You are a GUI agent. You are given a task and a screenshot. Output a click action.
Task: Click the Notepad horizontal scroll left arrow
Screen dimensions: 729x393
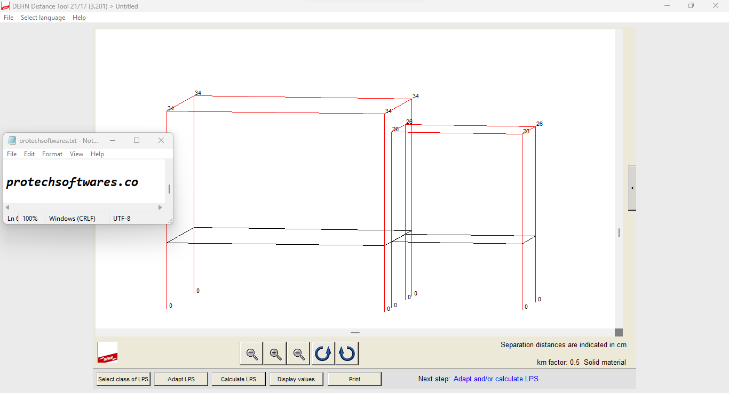(7, 207)
